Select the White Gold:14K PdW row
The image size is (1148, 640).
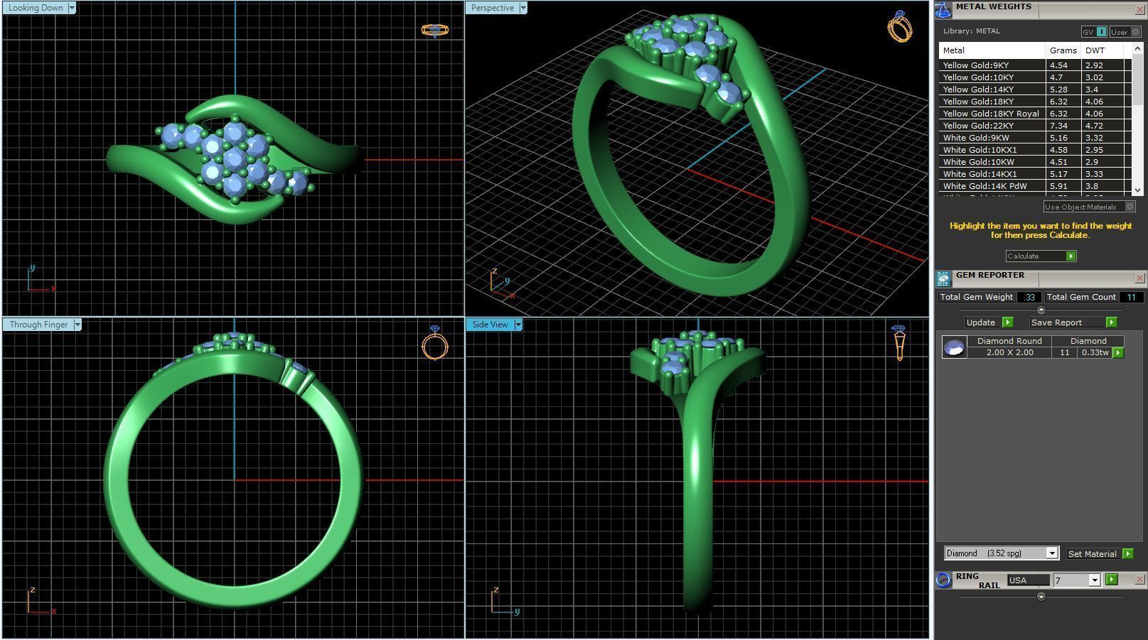point(1035,186)
